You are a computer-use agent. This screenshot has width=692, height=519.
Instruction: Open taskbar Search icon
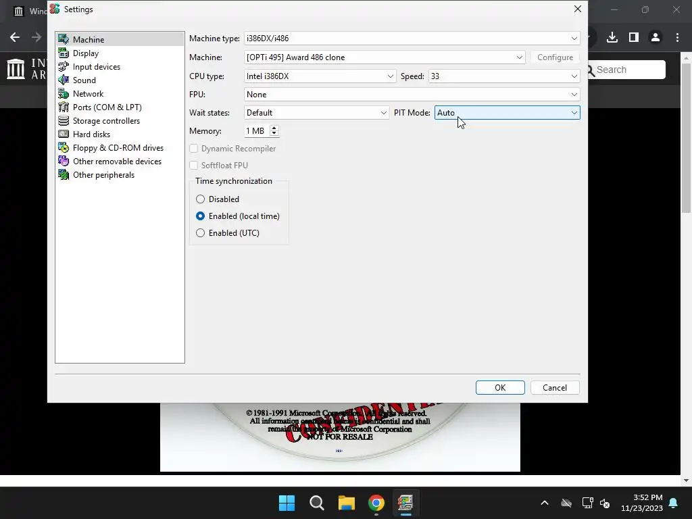tap(317, 503)
